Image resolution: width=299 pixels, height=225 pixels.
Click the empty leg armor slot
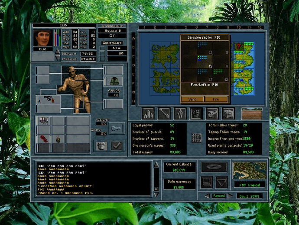click(114, 104)
